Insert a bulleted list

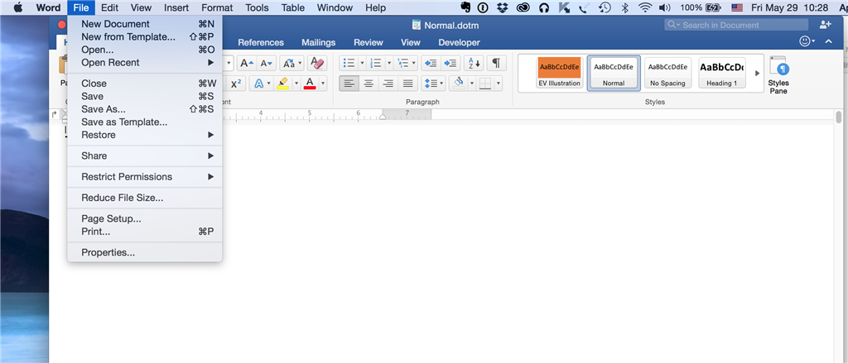click(349, 63)
